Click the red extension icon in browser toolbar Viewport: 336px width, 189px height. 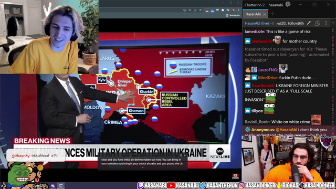[x=207, y=10]
